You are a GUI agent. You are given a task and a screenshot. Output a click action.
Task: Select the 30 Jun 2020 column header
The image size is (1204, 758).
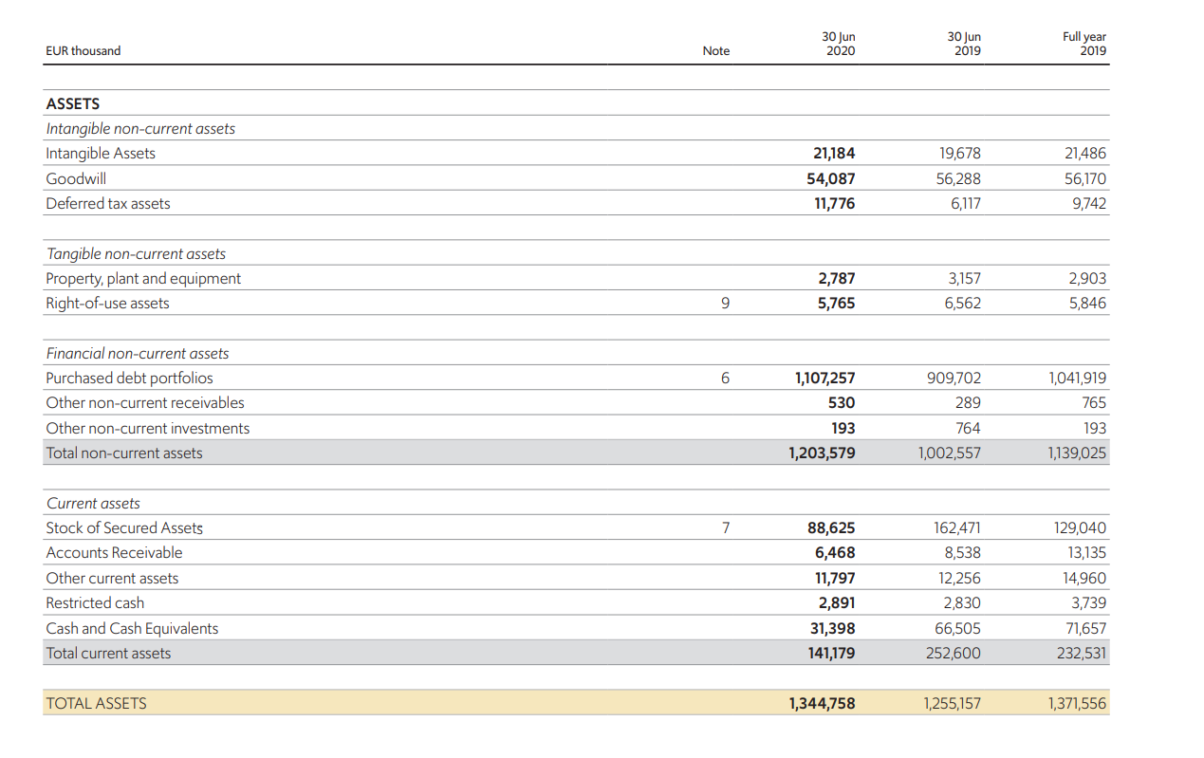click(839, 44)
